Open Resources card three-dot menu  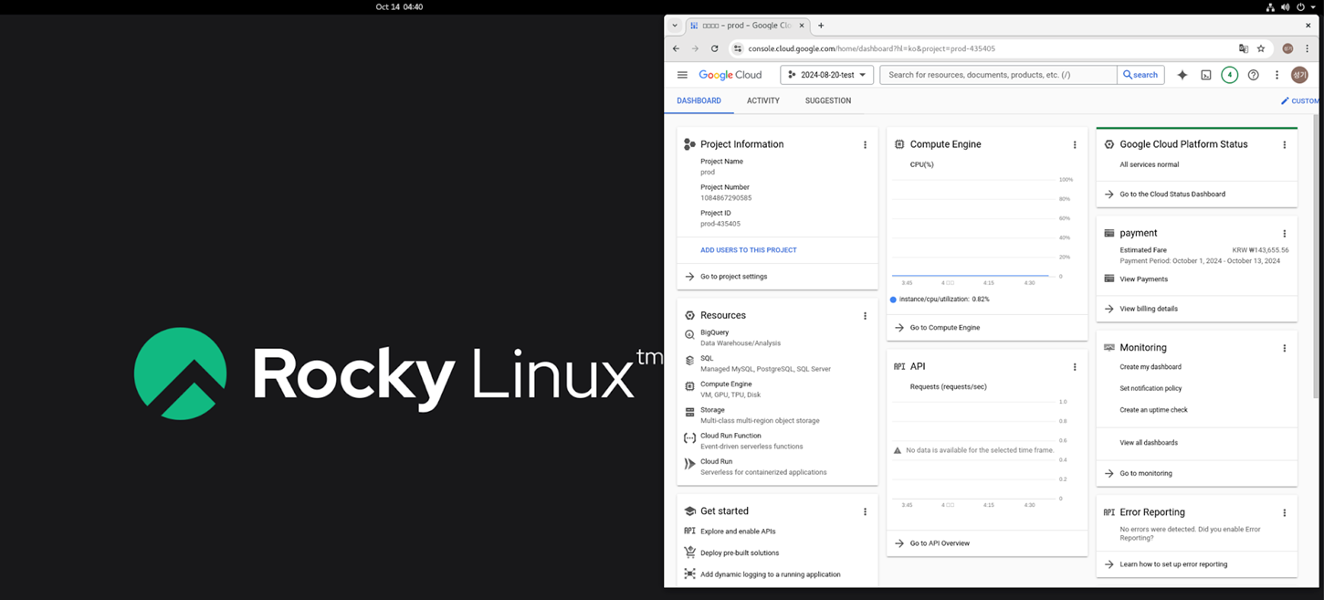coord(865,316)
